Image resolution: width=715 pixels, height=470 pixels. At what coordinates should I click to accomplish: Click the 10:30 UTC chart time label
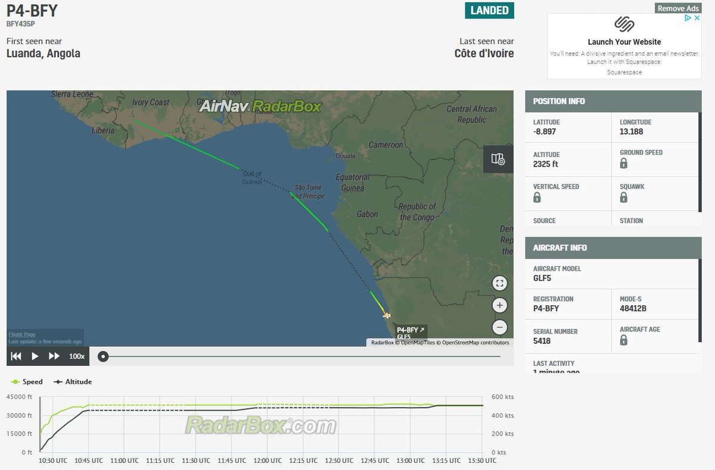tap(52, 460)
